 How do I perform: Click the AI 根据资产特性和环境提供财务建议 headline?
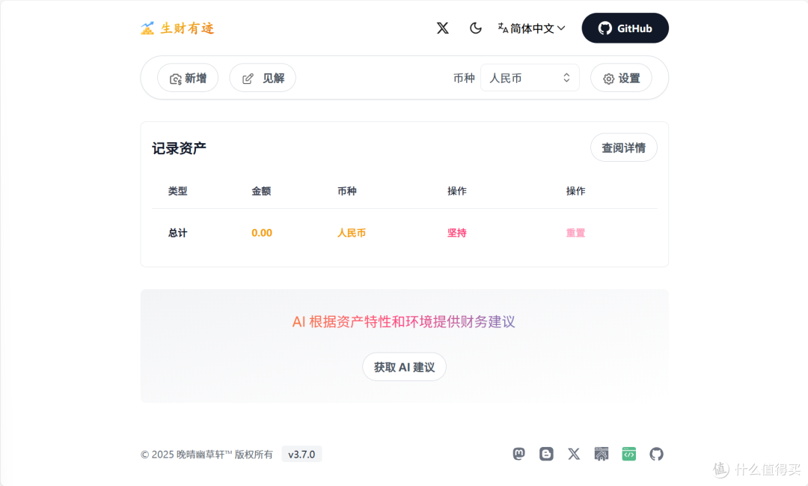point(403,321)
